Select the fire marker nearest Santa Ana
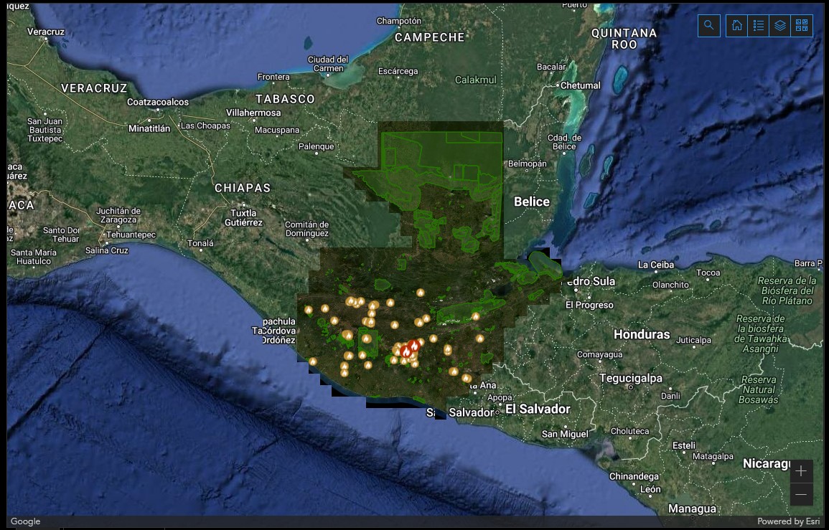This screenshot has width=829, height=530. [x=467, y=378]
